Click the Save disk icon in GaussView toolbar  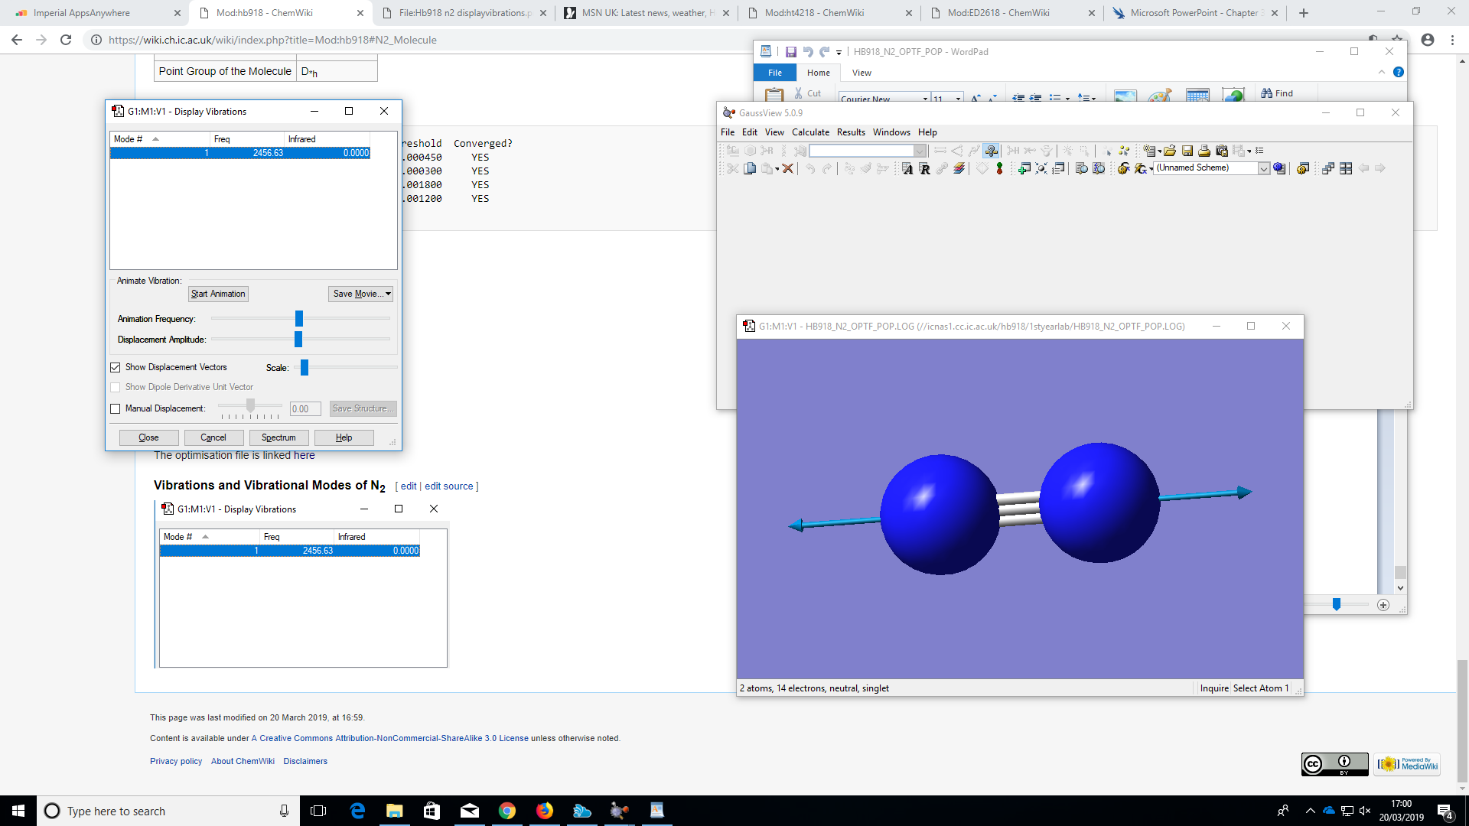(x=1187, y=151)
